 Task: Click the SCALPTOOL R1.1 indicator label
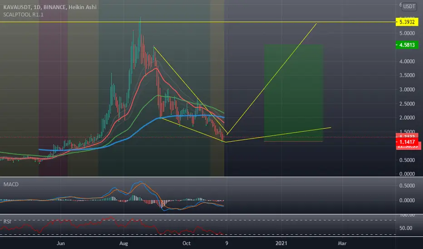click(x=23, y=14)
